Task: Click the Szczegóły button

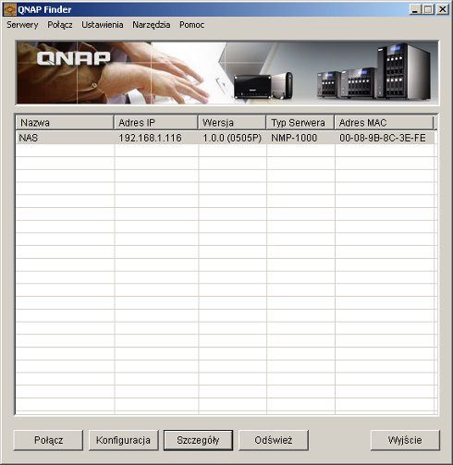Action: [x=198, y=440]
